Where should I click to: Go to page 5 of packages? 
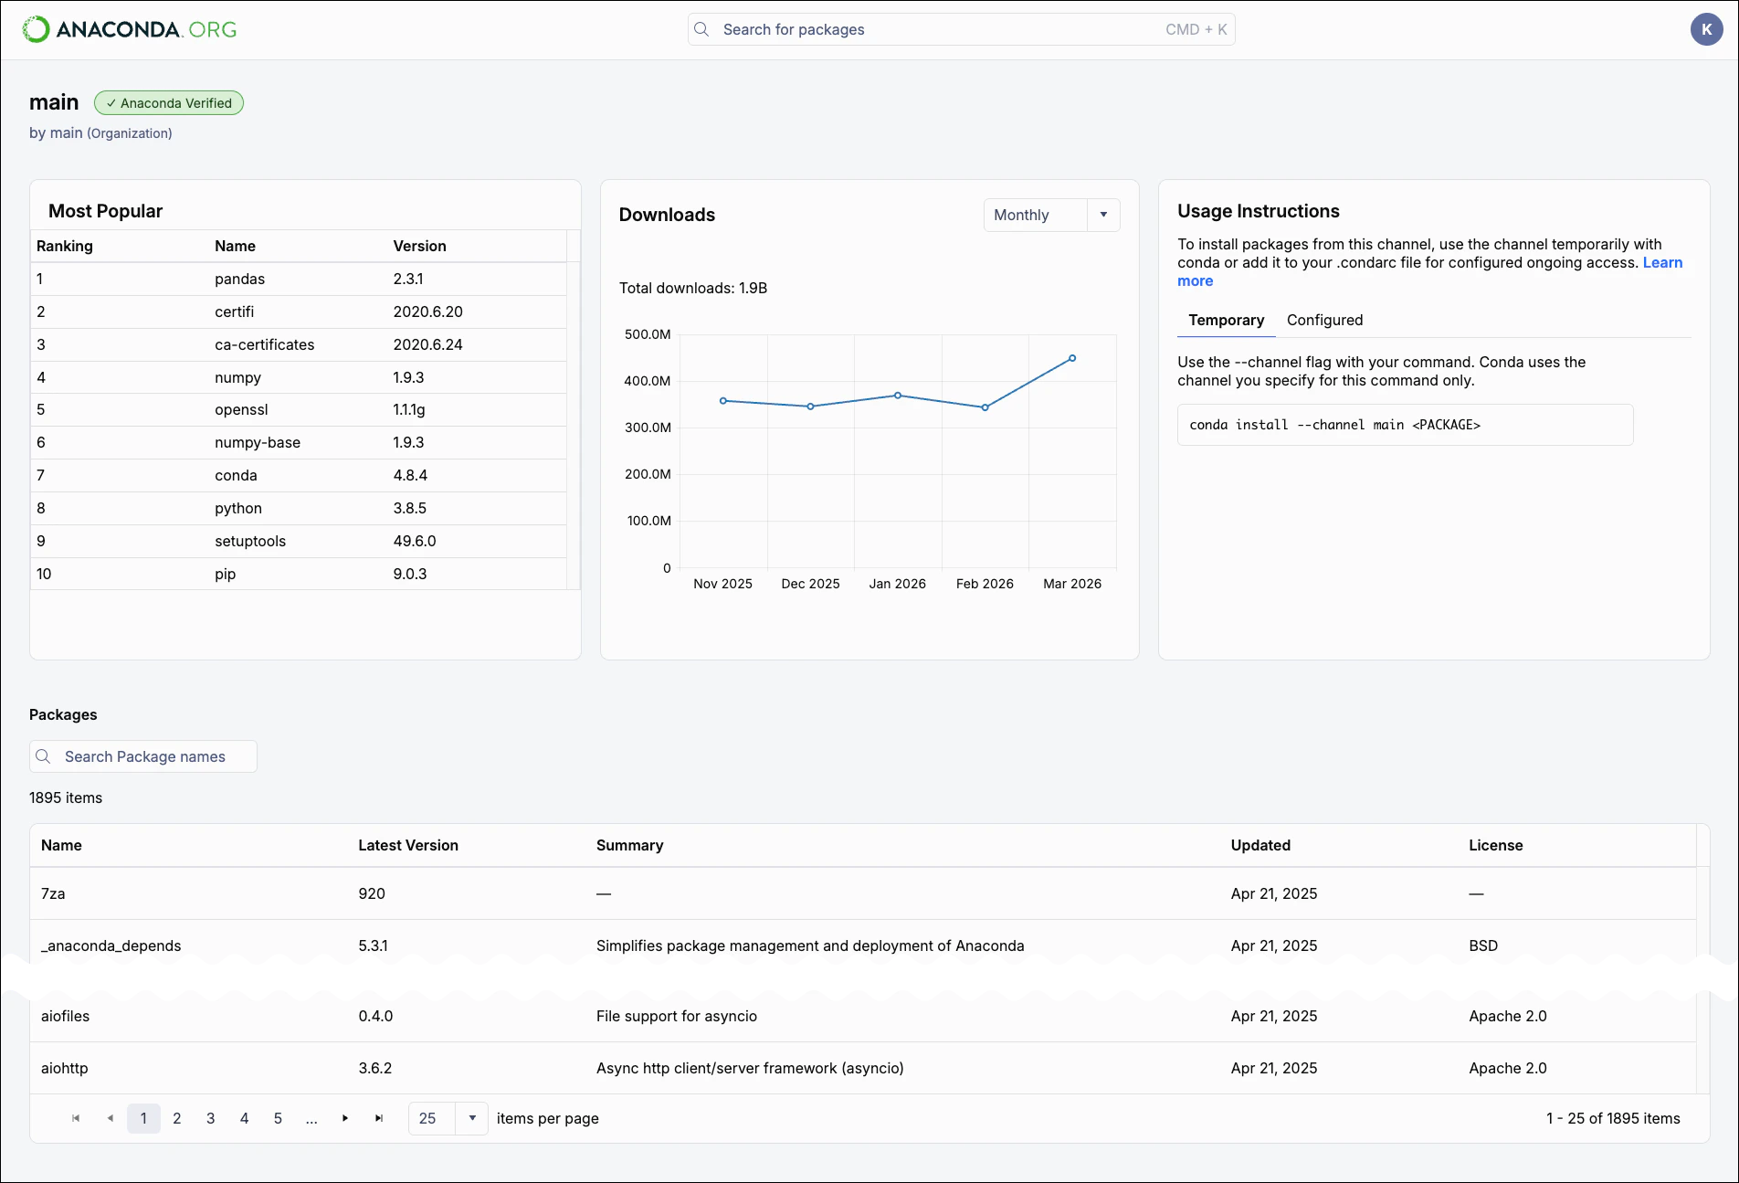tap(279, 1118)
